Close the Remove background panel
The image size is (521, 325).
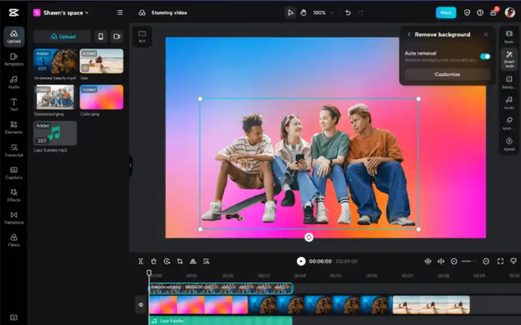[x=486, y=35]
